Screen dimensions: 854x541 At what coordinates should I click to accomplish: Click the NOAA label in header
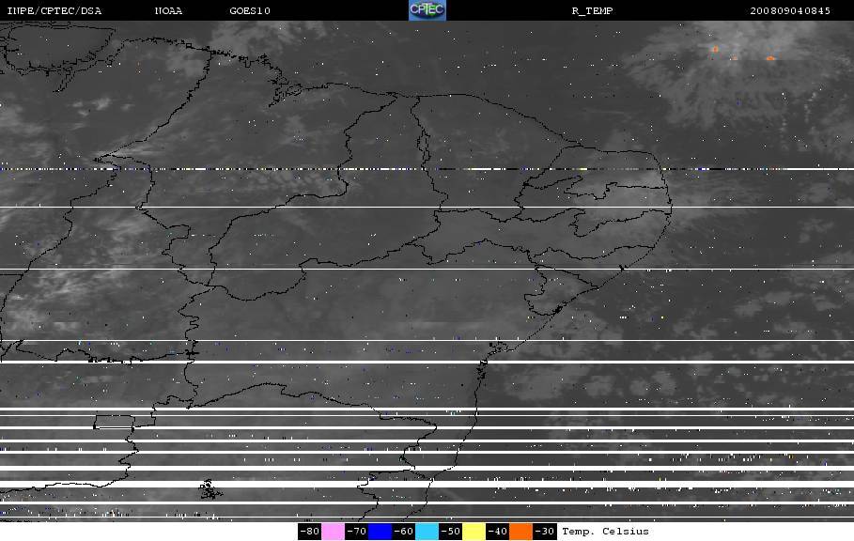[168, 11]
